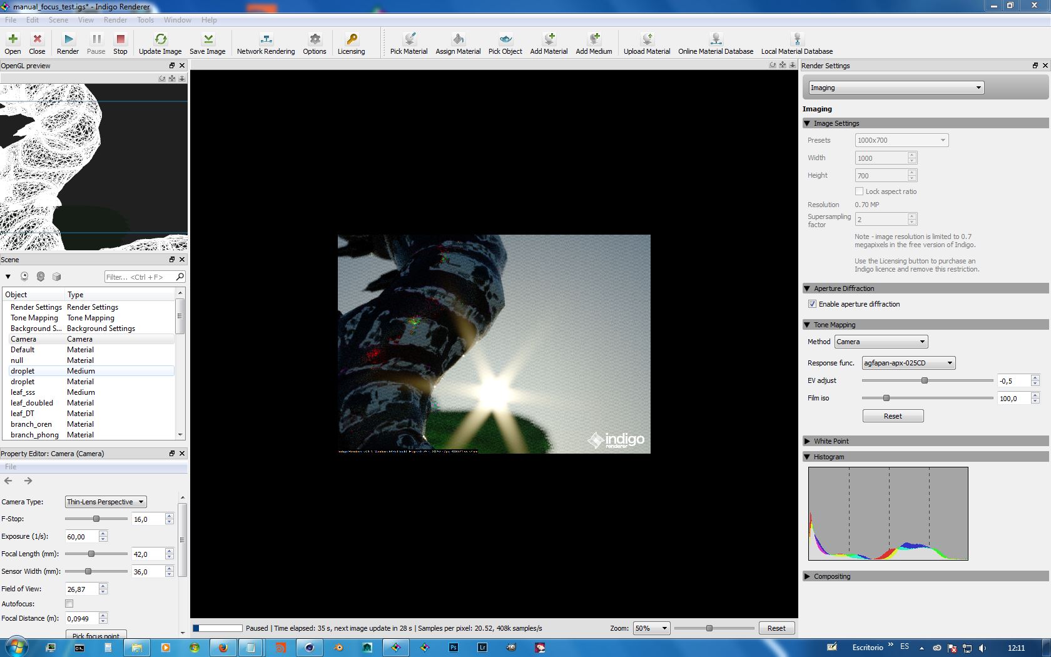Stop the current render
The height and width of the screenshot is (657, 1051).
[x=120, y=39]
